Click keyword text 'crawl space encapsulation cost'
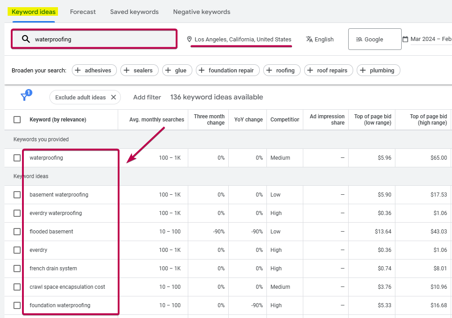Screen dimensions: 452x318 click(67, 287)
